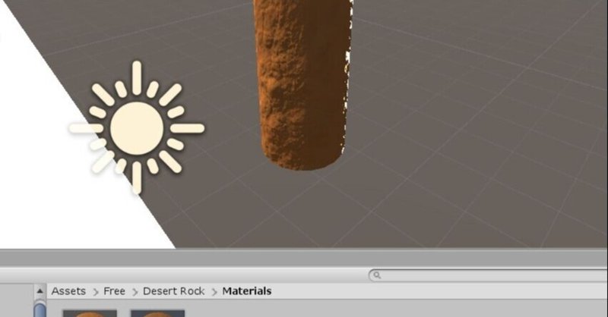Click the Materials breadcrumb label

coord(246,291)
